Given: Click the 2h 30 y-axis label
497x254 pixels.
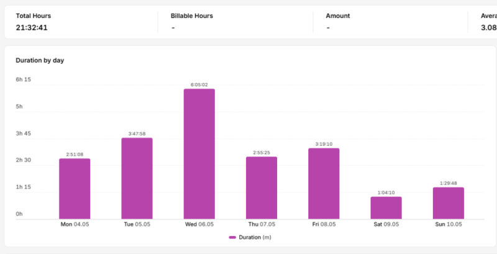Looking at the screenshot, I should [24, 160].
